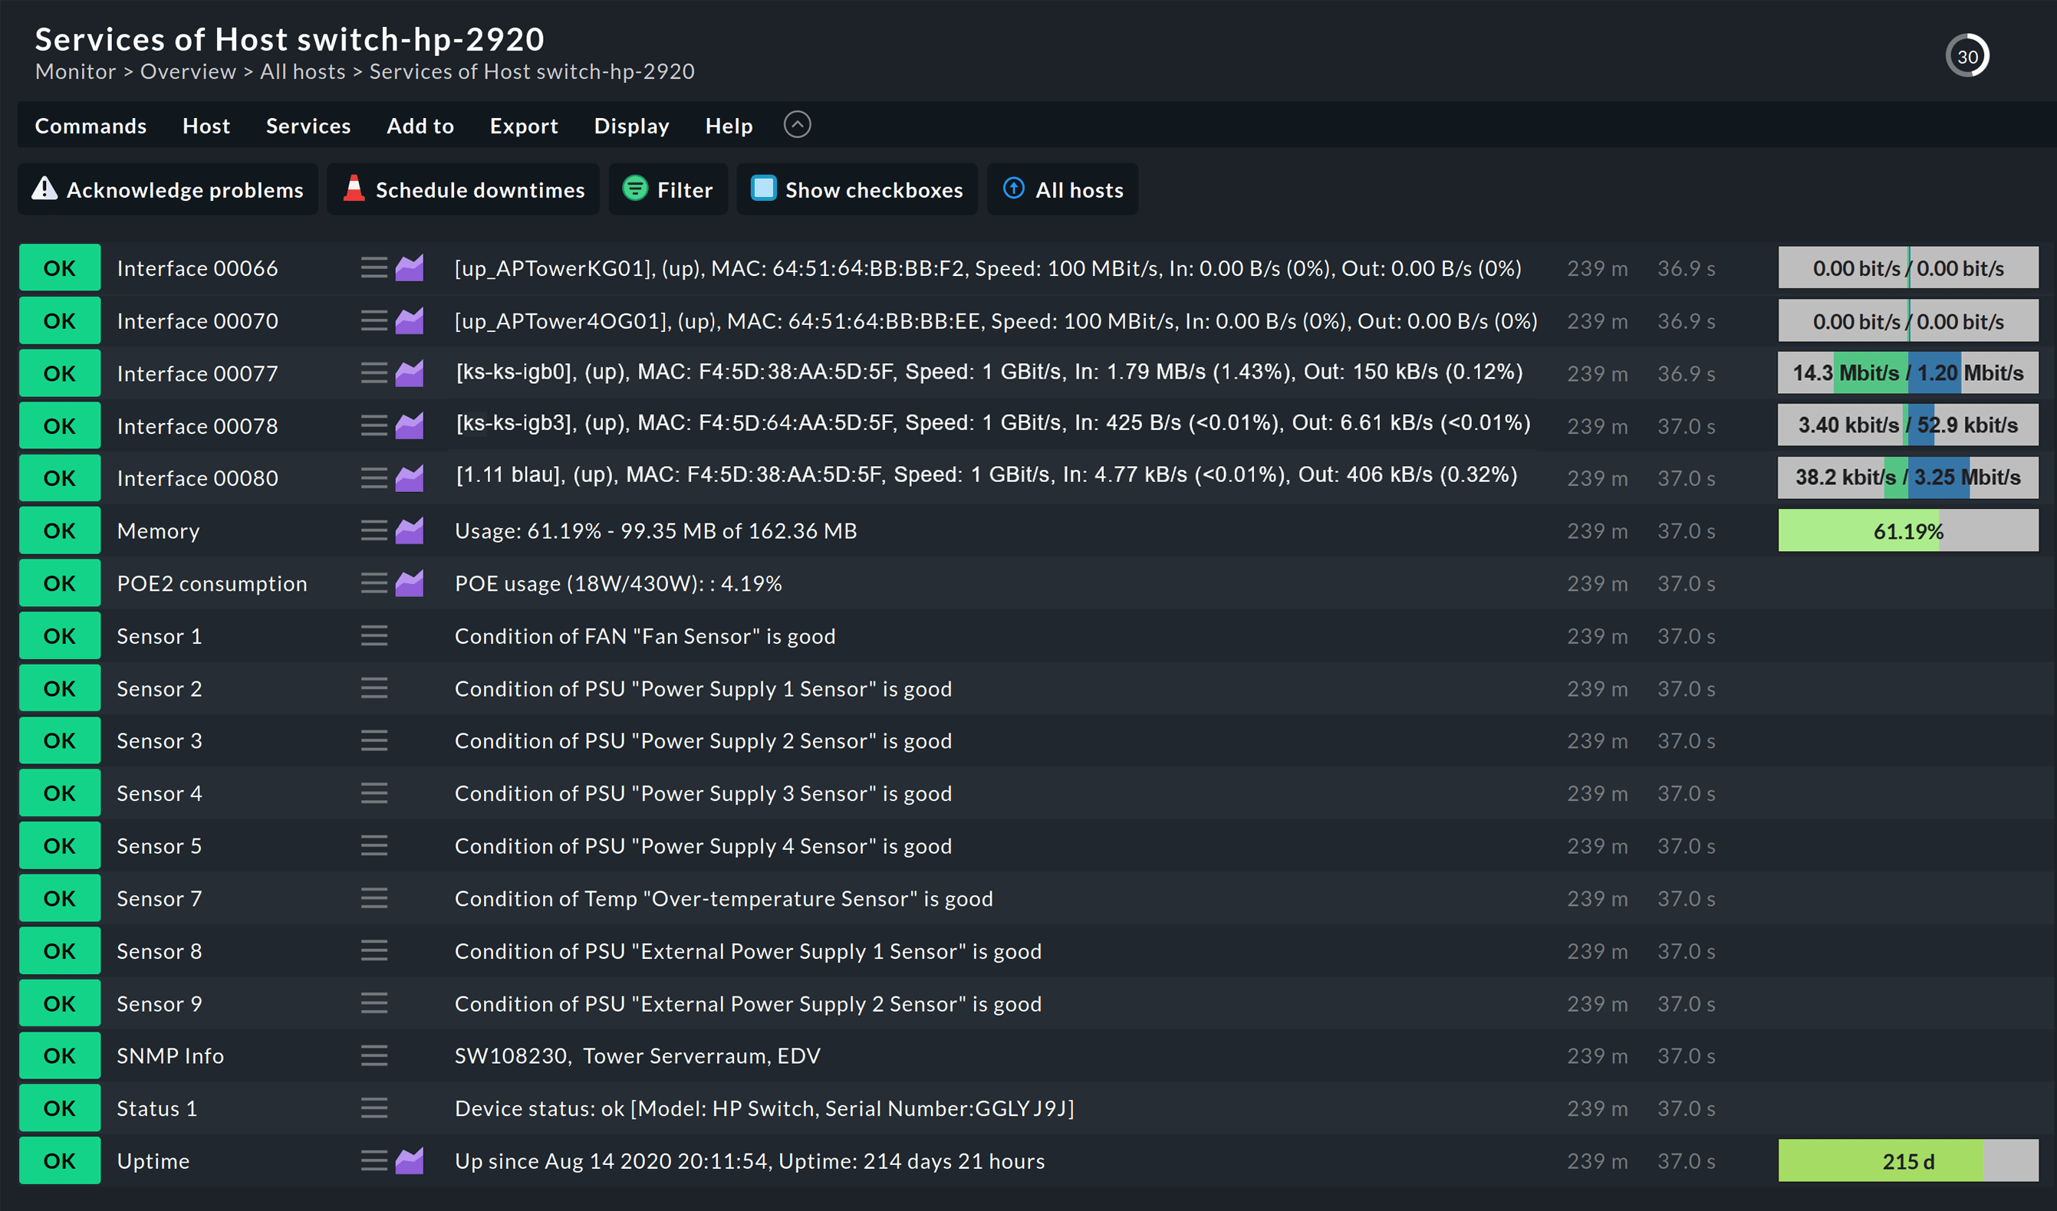
Task: Open graph icon for POE2 consumption
Action: pyautogui.click(x=409, y=583)
